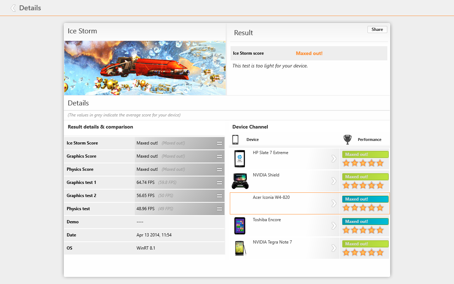
Task: Open NVIDIA Shield chevron arrow
Action: coord(333,181)
